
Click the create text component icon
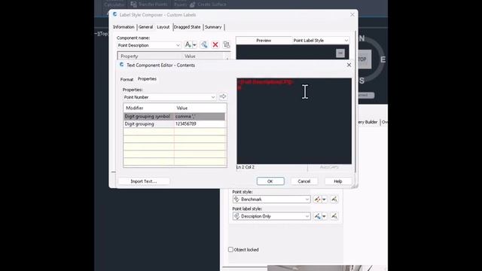coord(188,45)
